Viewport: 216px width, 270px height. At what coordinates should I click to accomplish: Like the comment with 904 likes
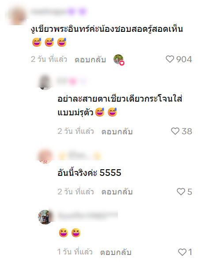(x=170, y=59)
